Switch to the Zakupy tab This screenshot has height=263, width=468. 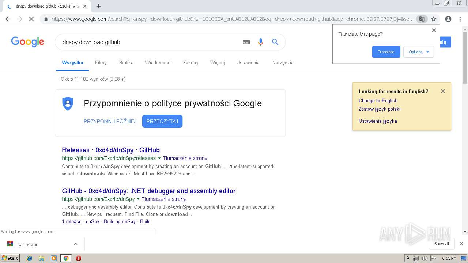(x=191, y=62)
